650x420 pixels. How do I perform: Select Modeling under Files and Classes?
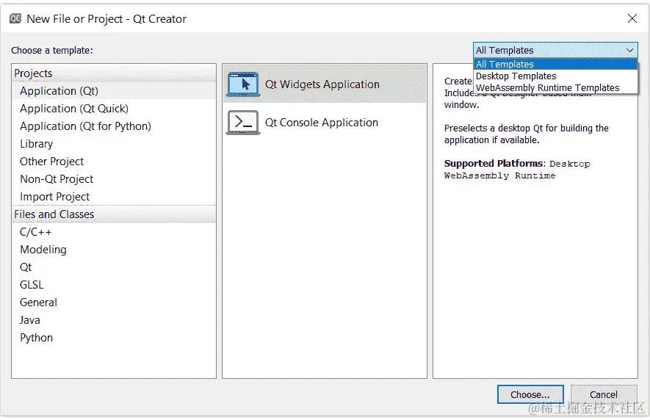click(114, 250)
